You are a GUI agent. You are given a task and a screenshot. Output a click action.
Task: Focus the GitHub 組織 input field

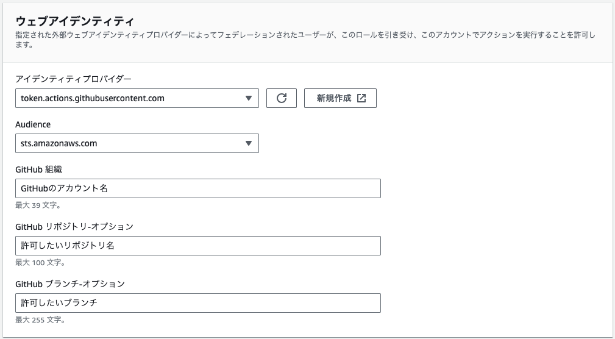(x=198, y=188)
